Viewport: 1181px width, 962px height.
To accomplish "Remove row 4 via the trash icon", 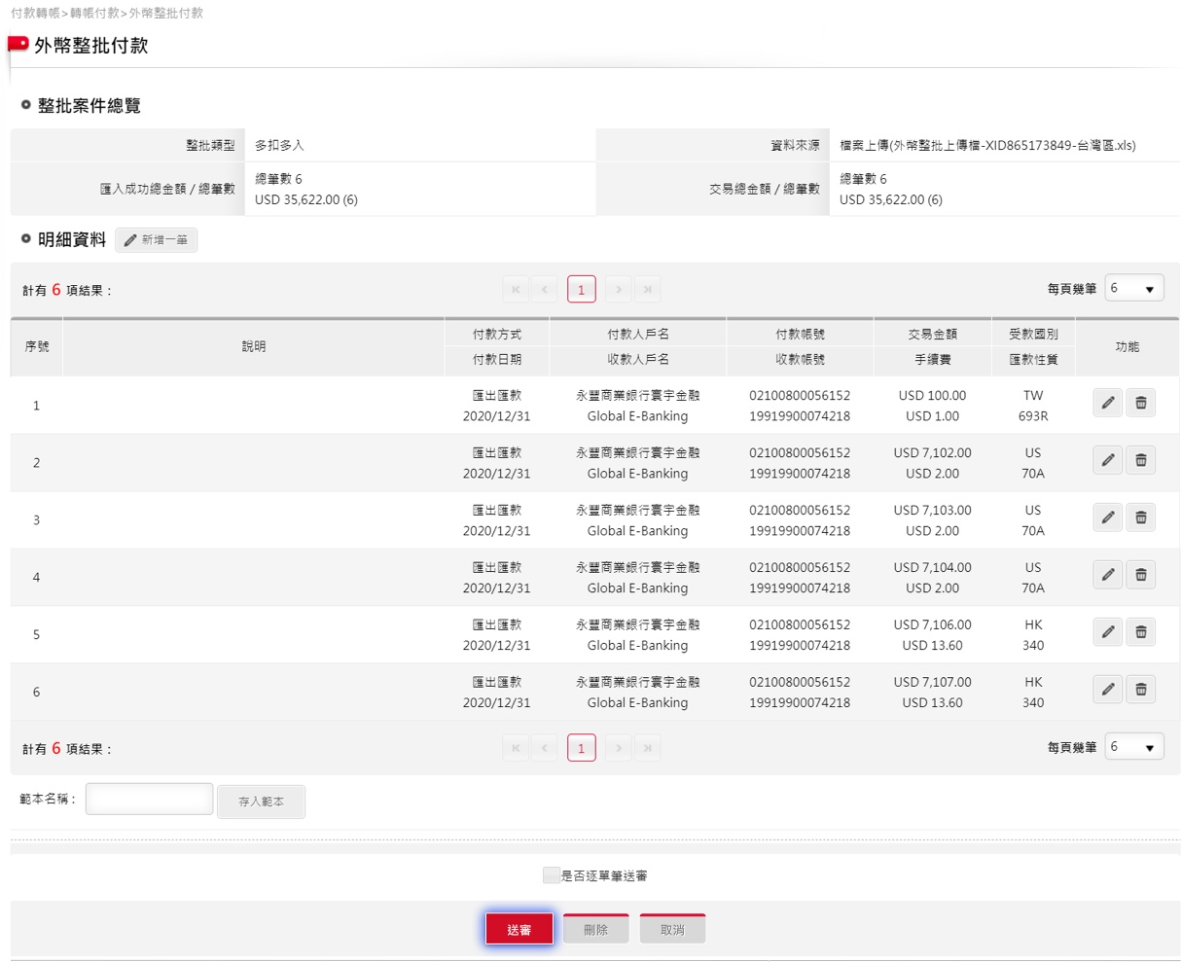I will [1141, 575].
